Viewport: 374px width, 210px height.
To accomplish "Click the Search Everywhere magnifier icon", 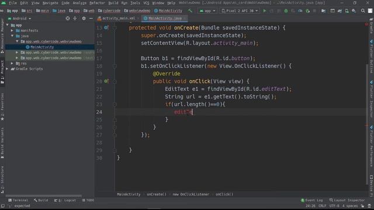I will coord(363,10).
